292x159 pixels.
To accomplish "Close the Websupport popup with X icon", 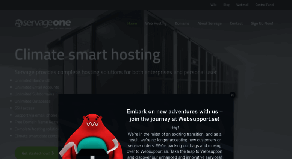I will 232,95.
